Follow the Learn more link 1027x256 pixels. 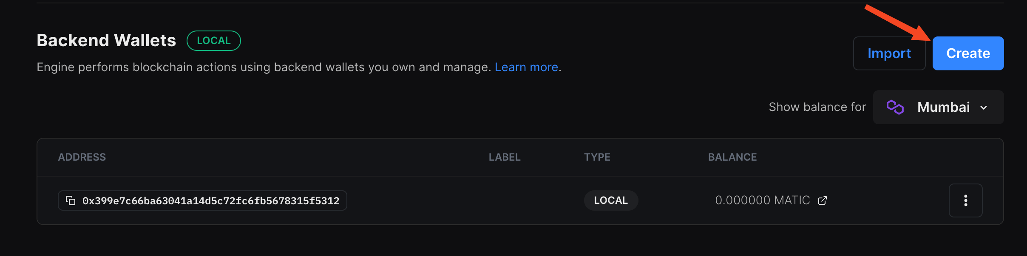526,67
